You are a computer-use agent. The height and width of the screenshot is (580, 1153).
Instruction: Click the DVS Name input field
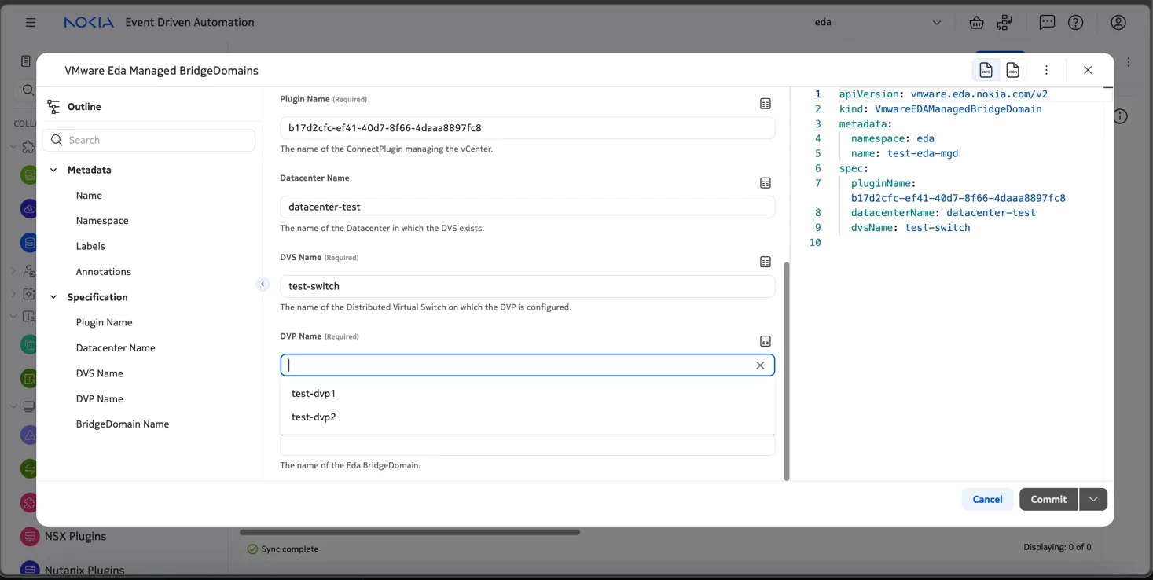[x=527, y=286]
